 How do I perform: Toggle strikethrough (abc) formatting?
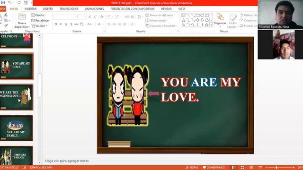[x=76, y=24]
